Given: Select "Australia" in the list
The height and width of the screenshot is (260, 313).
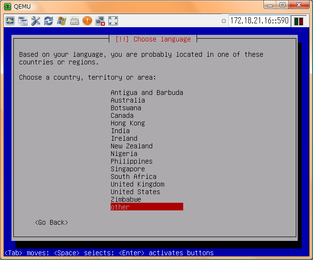Looking at the screenshot, I should [x=147, y=100].
